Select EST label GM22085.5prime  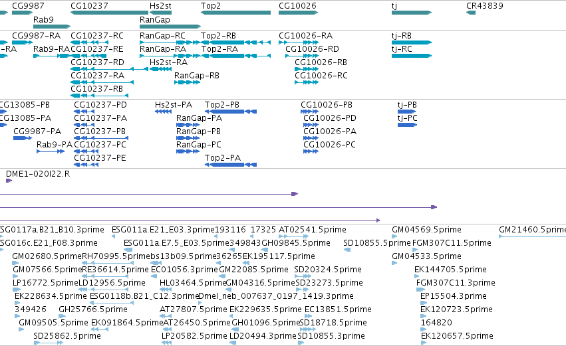[254, 270]
